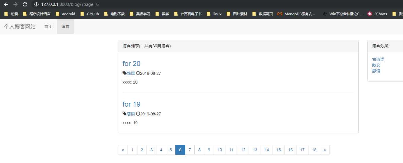
Task: Jump to pagination page 18
Action: point(314,150)
